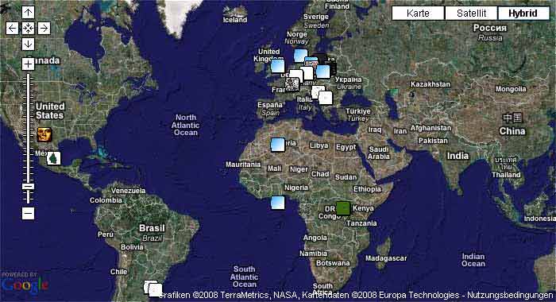556x302 pixels.
Task: Zoom in with the plus button
Action: [28, 64]
